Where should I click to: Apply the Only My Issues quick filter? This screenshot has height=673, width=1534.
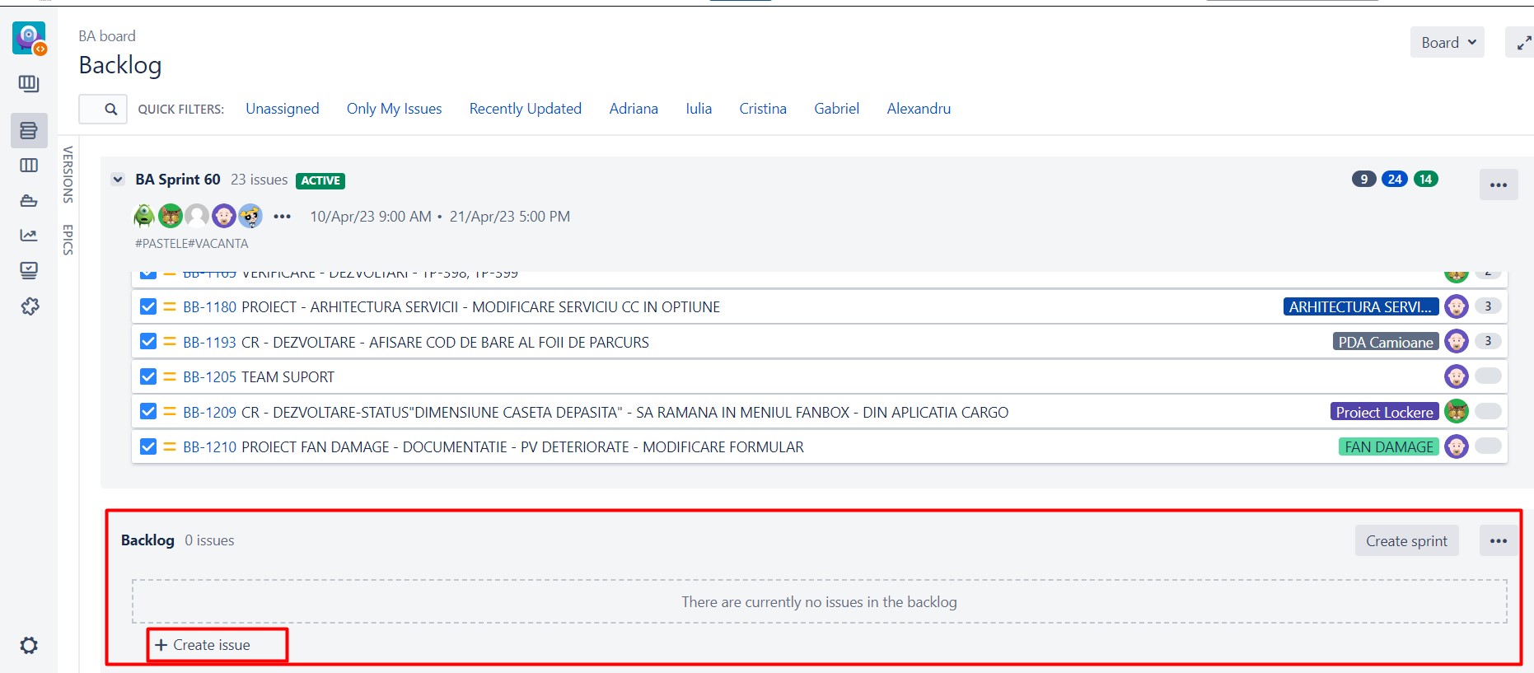[394, 109]
